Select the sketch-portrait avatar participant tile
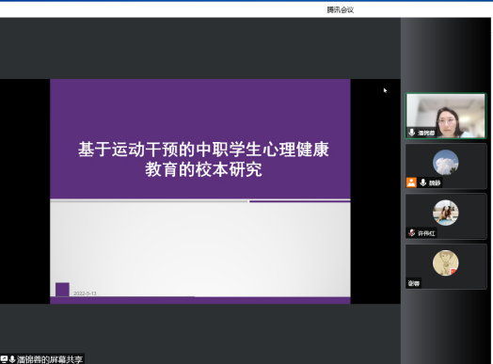The height and width of the screenshot is (364, 493). pyautogui.click(x=446, y=266)
